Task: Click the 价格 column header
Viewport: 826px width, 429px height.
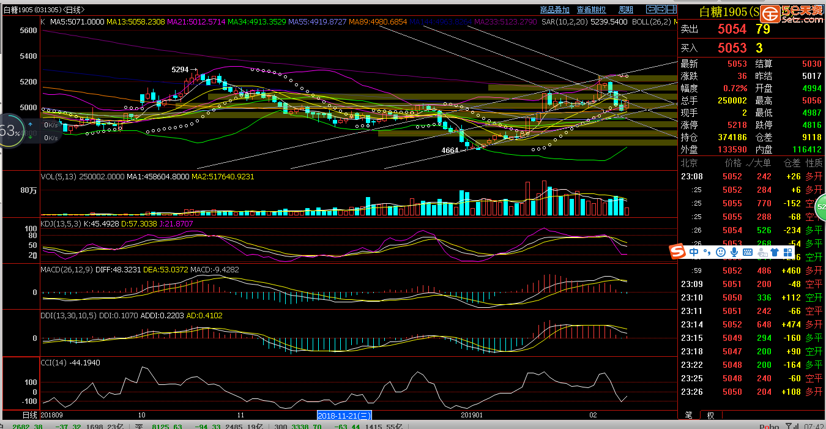Action: 733,163
